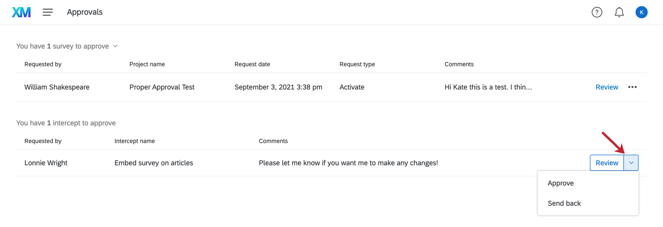Open the ellipsis options for Proper Approval Test

[633, 87]
